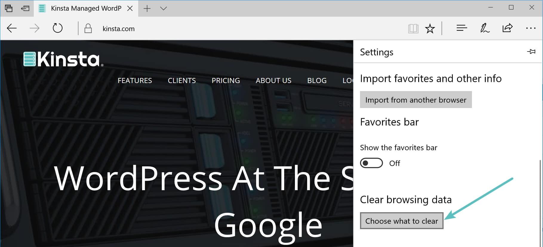Open a new tab with plus button
543x247 pixels.
point(147,8)
